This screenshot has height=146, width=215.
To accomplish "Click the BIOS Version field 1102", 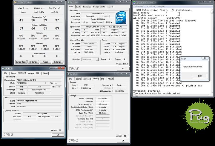I will (39, 104).
